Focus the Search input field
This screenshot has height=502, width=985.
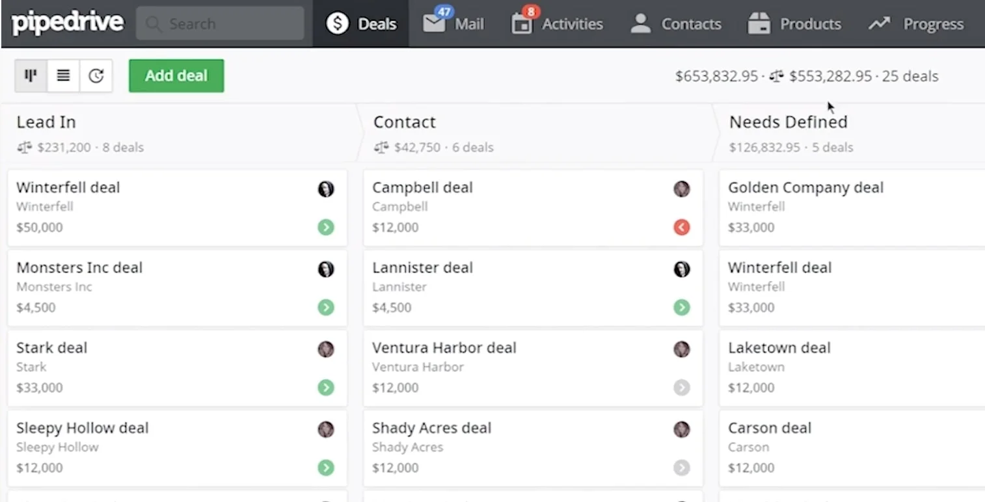220,24
